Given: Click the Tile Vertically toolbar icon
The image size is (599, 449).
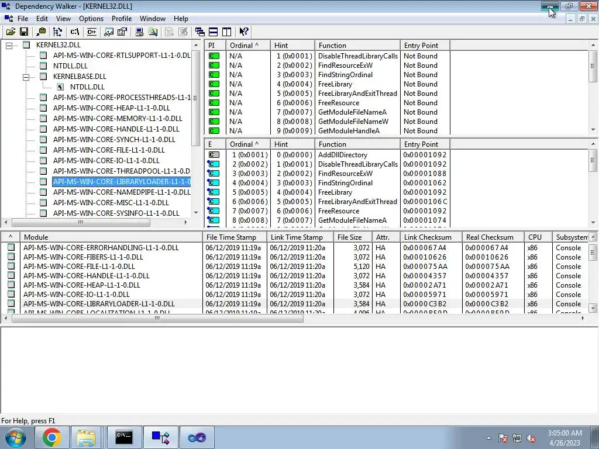Looking at the screenshot, I should [x=226, y=32].
